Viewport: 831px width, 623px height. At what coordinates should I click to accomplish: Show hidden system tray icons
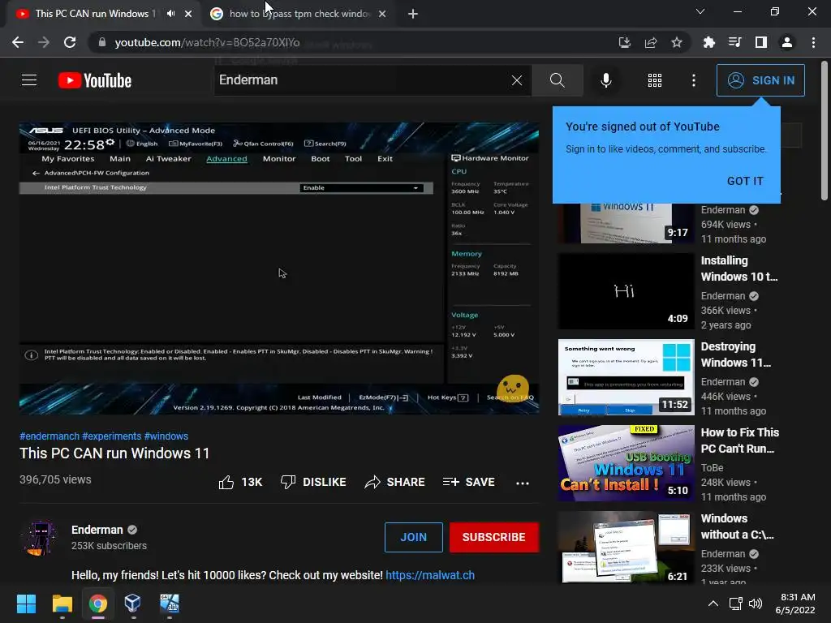(x=713, y=604)
